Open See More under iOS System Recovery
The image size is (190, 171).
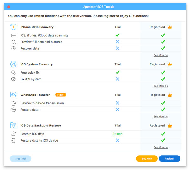[161, 86]
